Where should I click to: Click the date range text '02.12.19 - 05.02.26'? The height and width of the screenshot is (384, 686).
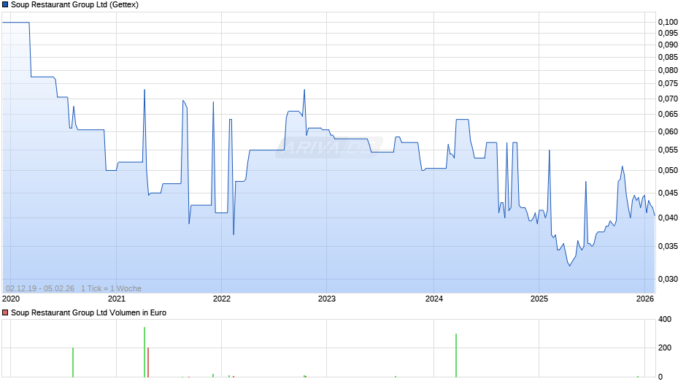coord(40,288)
